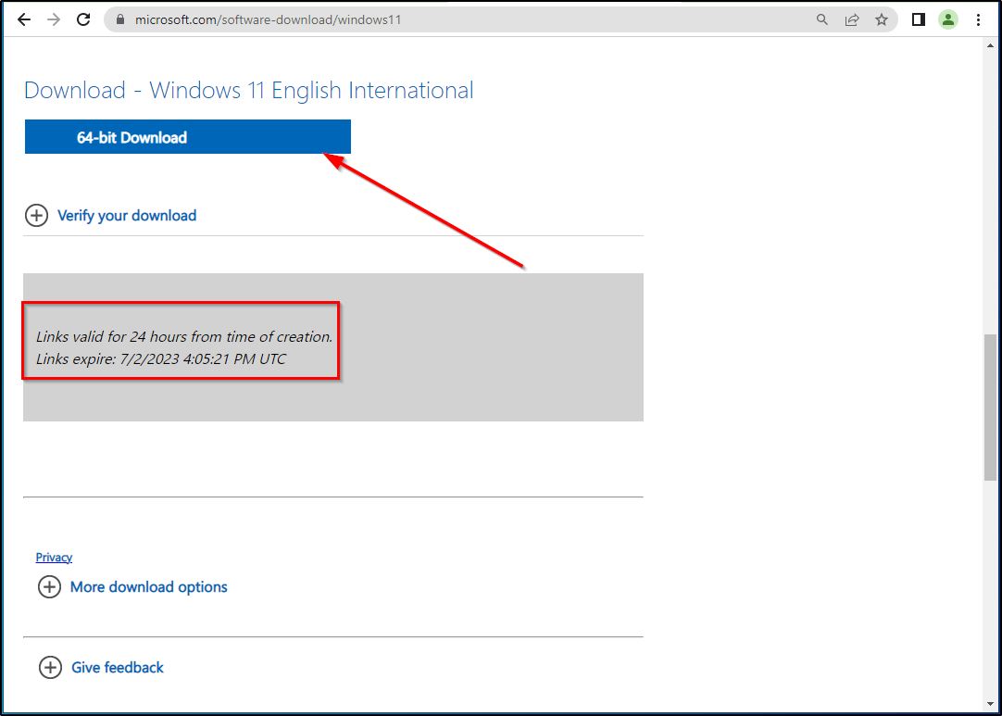Expand Give feedback plus icon
This screenshot has height=716, width=1002.
[50, 668]
